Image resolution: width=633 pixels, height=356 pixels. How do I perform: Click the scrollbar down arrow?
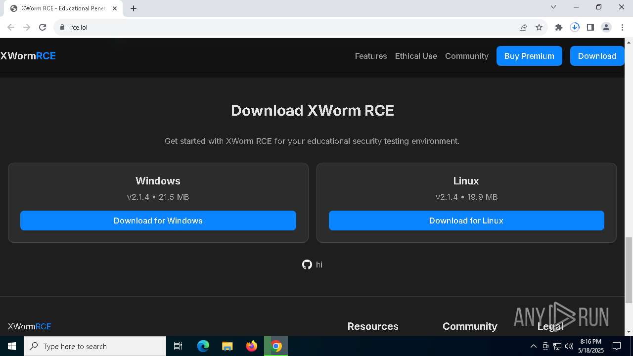pyautogui.click(x=629, y=332)
